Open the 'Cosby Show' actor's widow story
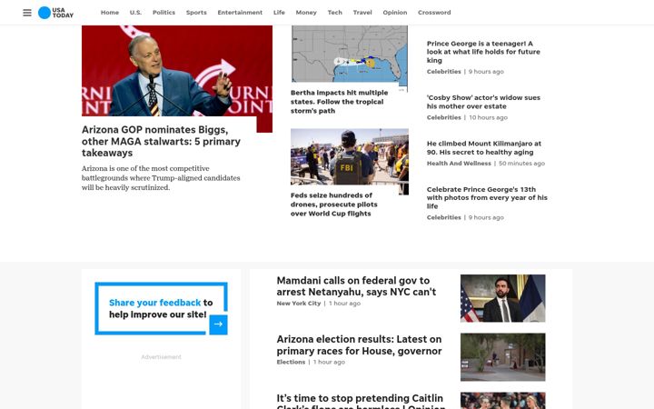This screenshot has width=654, height=409. coord(483,102)
